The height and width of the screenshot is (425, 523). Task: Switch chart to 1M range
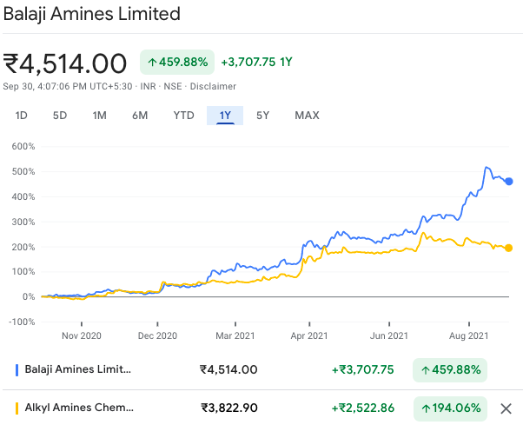(x=99, y=116)
